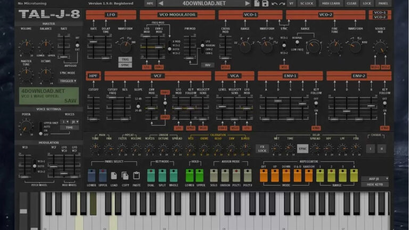
Task: Toggle the delay Sync button
Action: [x=302, y=149]
